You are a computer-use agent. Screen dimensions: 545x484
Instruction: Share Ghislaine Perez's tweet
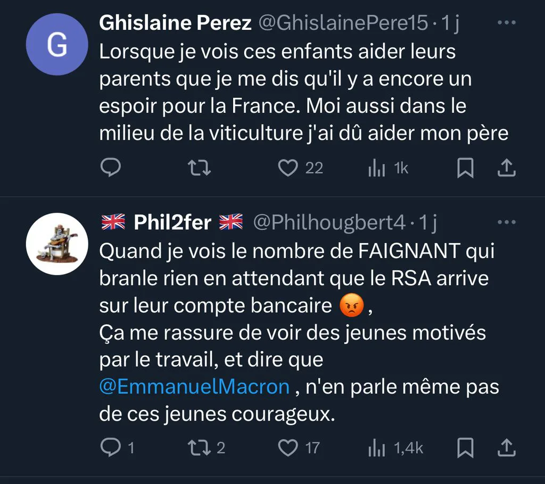click(507, 168)
